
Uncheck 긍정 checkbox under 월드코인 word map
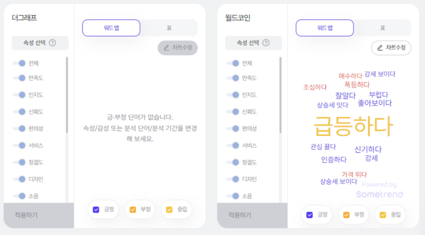310,215
